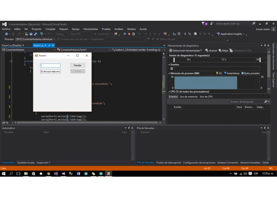This screenshot has width=277, height=197.
Task: Click the Save All toolbar icon
Action: pos(35,34)
